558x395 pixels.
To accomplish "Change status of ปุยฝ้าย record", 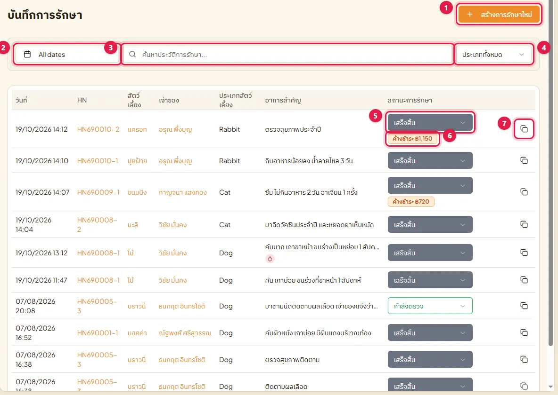I will [x=430, y=160].
